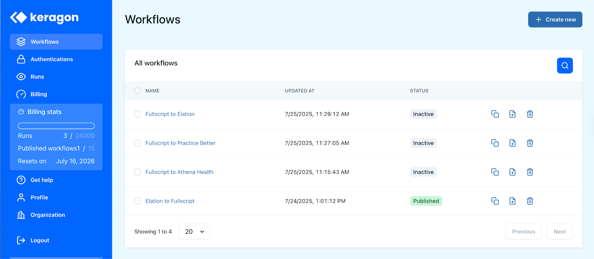Duplicate the Fullscript to Practice Better workflow
Image resolution: width=594 pixels, height=259 pixels.
[495, 143]
